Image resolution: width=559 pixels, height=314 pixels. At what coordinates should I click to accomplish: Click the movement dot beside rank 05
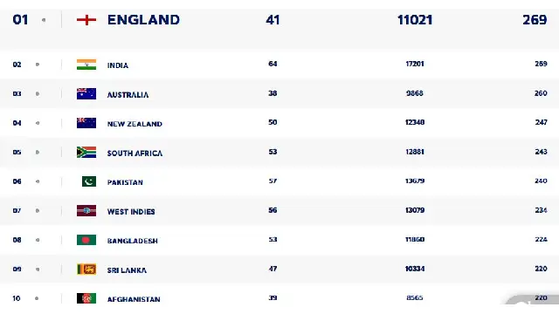38,153
